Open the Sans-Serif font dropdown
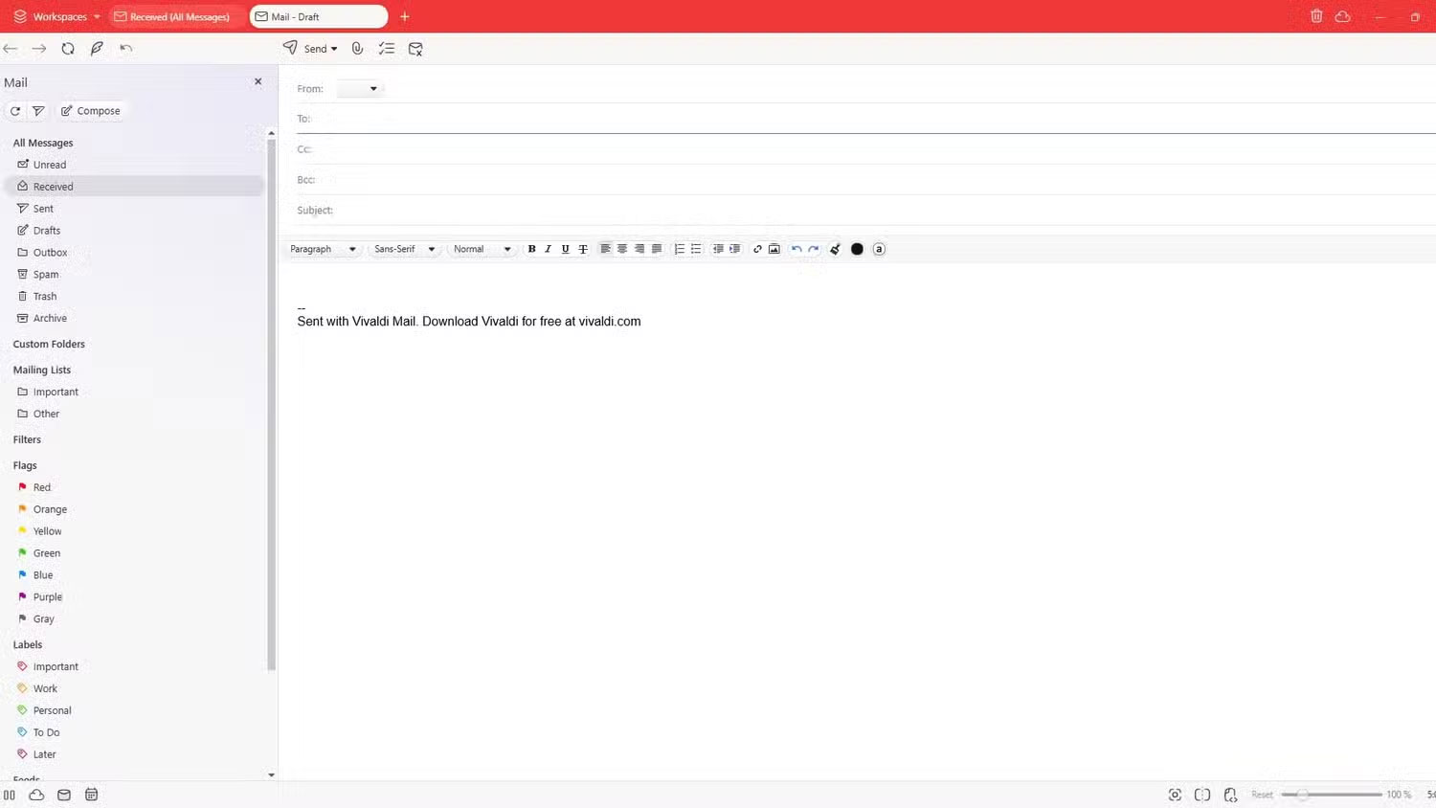This screenshot has height=808, width=1436. click(x=404, y=249)
